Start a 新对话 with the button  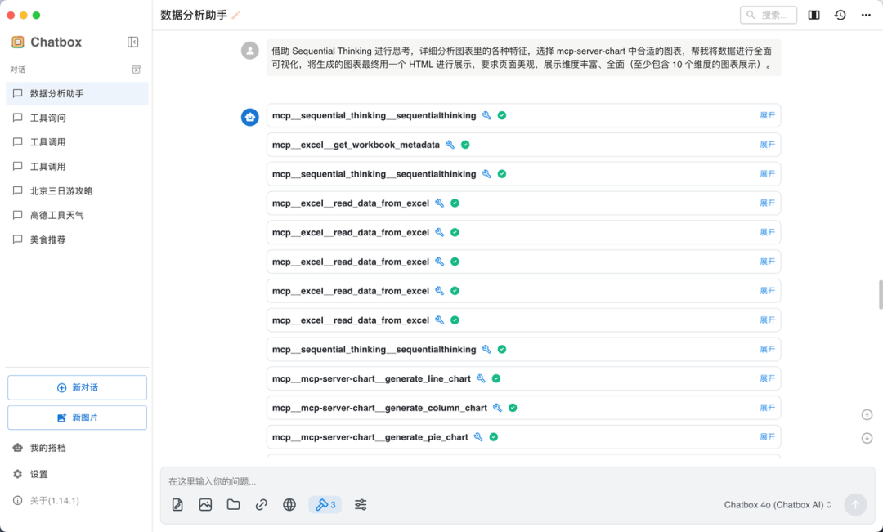tap(77, 387)
